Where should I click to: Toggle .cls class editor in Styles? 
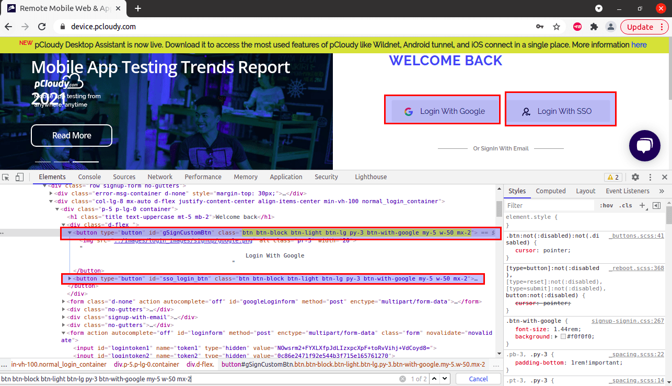[x=625, y=205]
